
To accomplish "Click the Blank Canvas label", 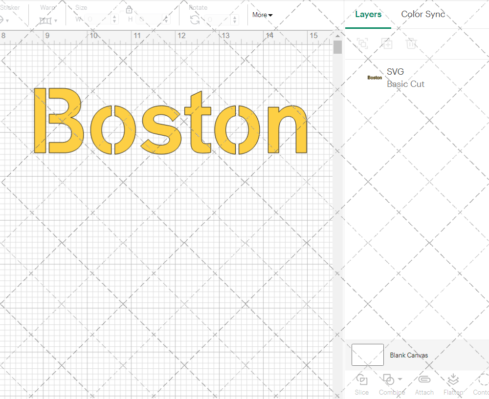I will coord(409,355).
